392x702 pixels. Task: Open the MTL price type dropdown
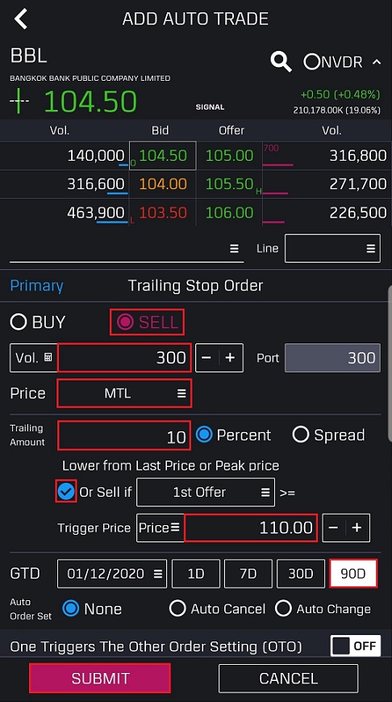click(124, 393)
